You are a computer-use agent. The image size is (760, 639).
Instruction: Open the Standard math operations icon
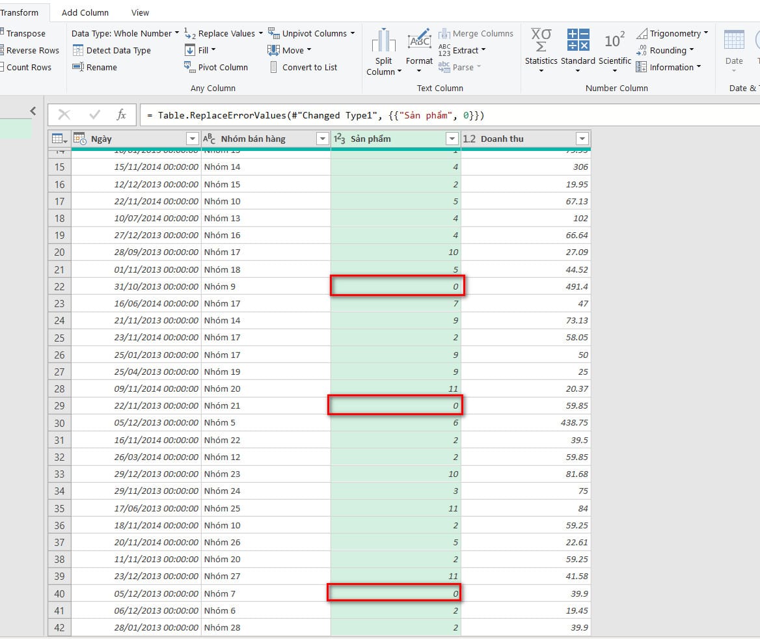(x=577, y=40)
